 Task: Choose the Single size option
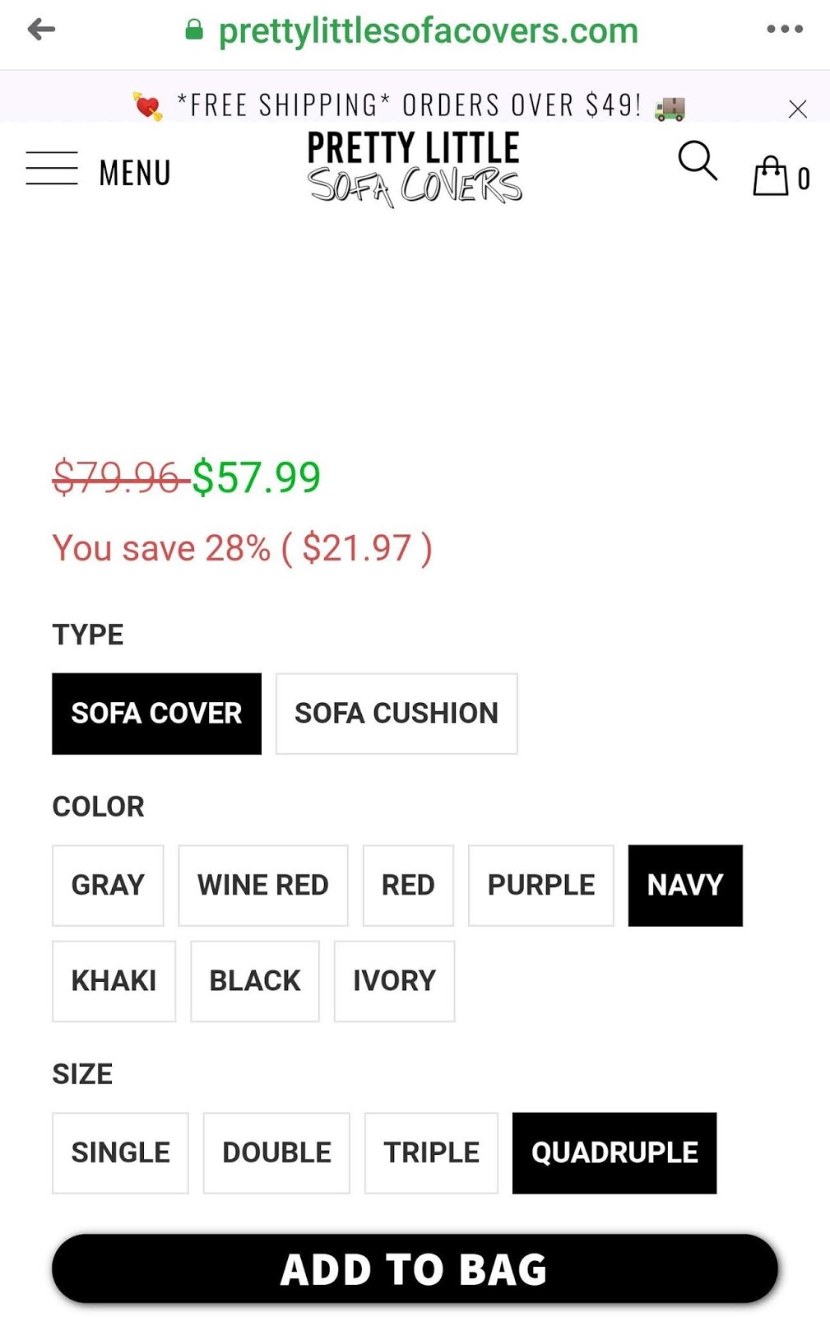coord(120,1152)
